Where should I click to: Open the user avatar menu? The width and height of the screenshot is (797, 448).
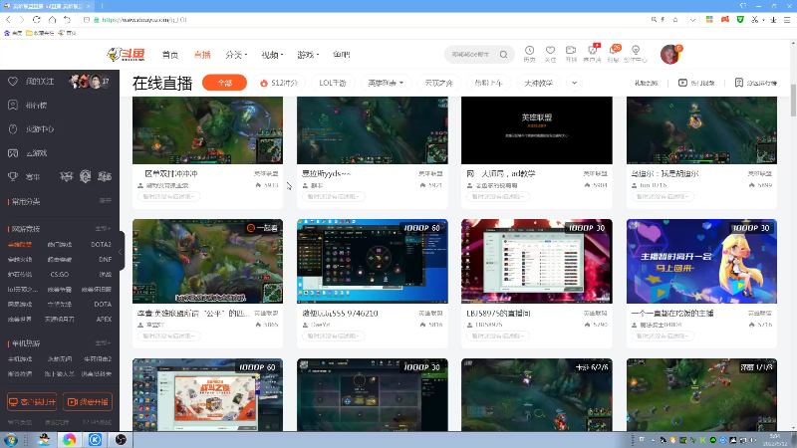pyautogui.click(x=669, y=55)
